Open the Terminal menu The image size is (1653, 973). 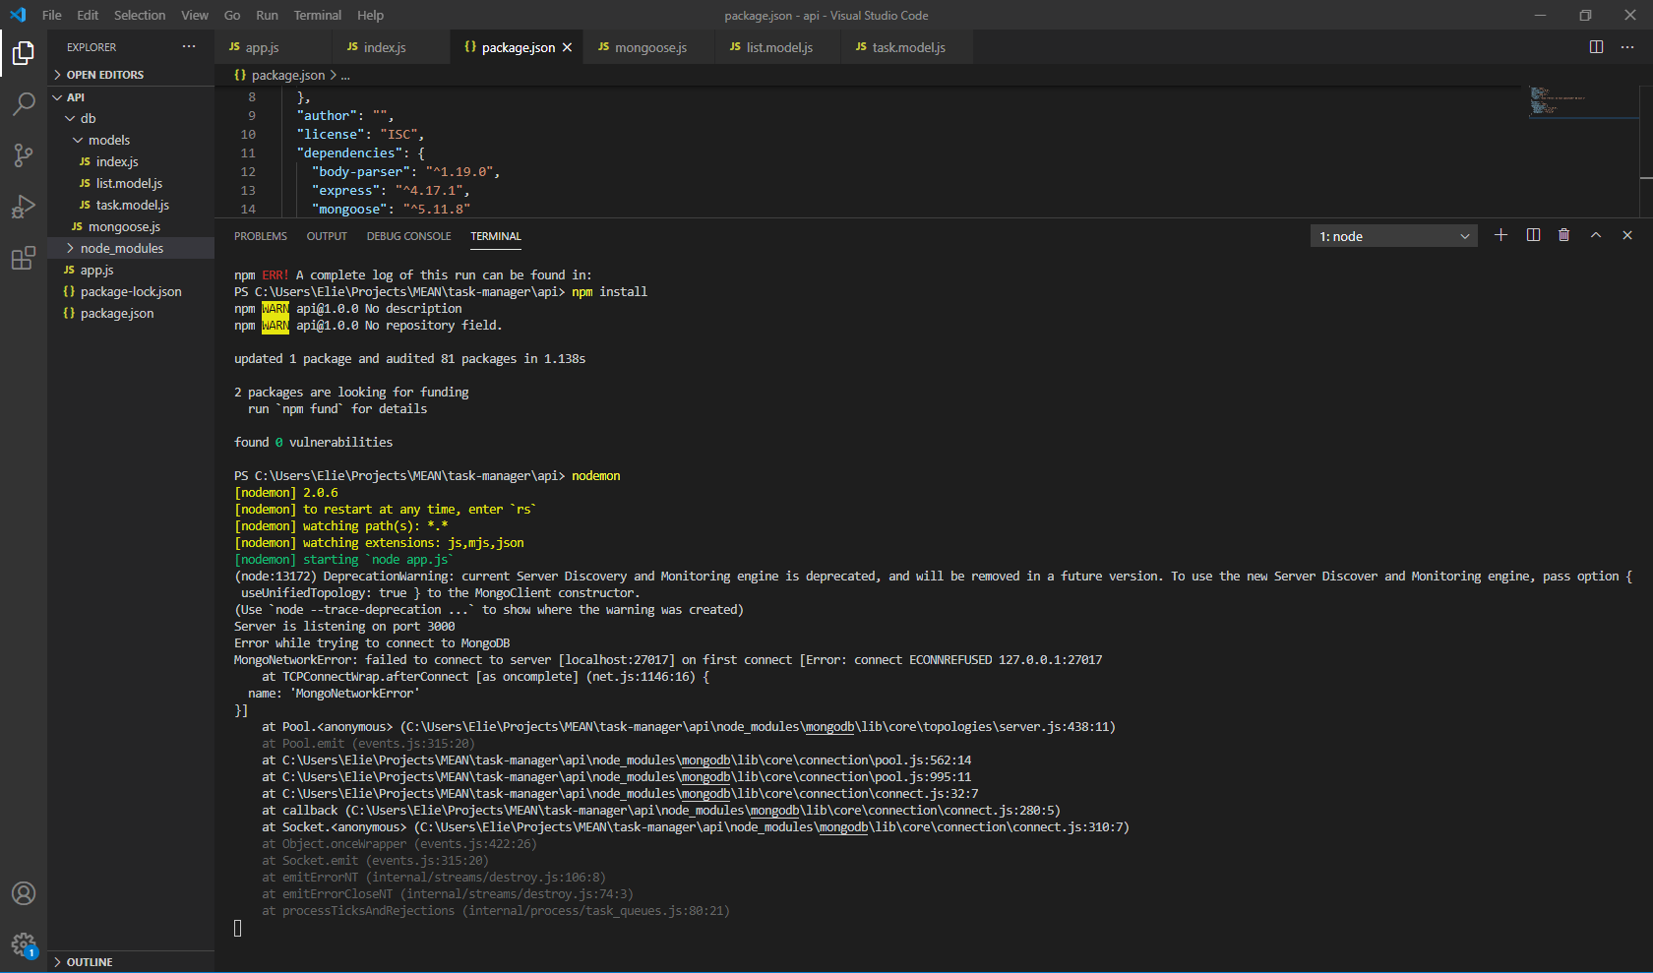pos(318,15)
